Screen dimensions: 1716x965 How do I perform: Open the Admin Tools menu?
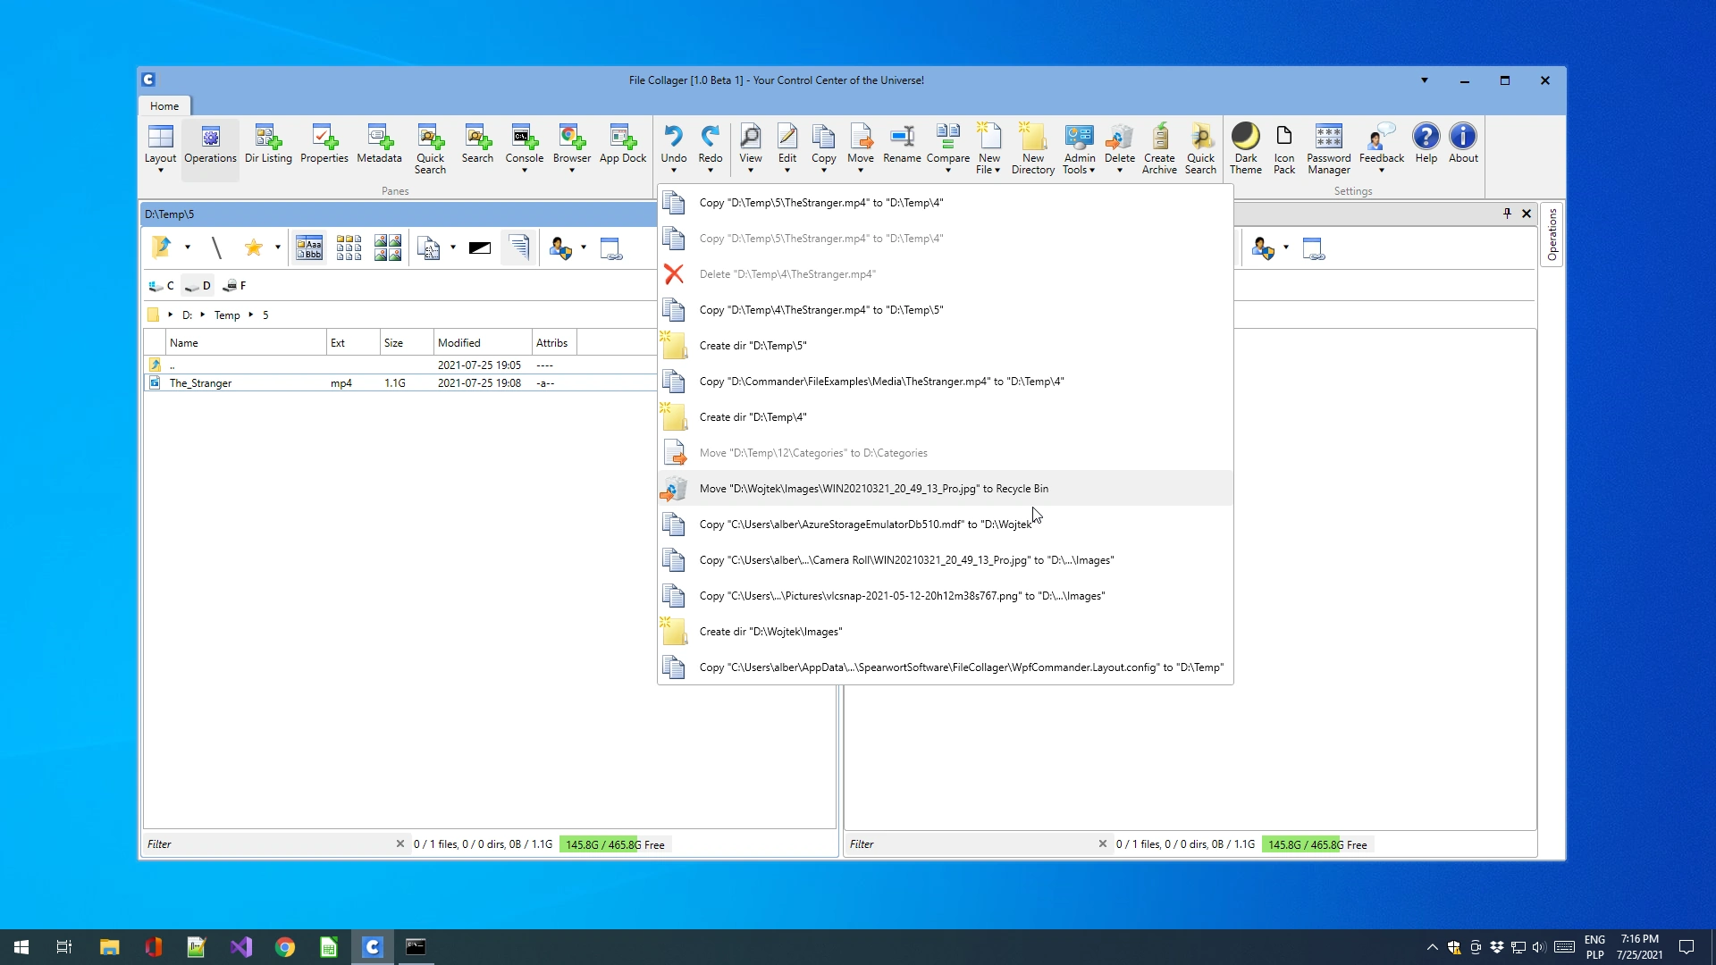coord(1079,147)
